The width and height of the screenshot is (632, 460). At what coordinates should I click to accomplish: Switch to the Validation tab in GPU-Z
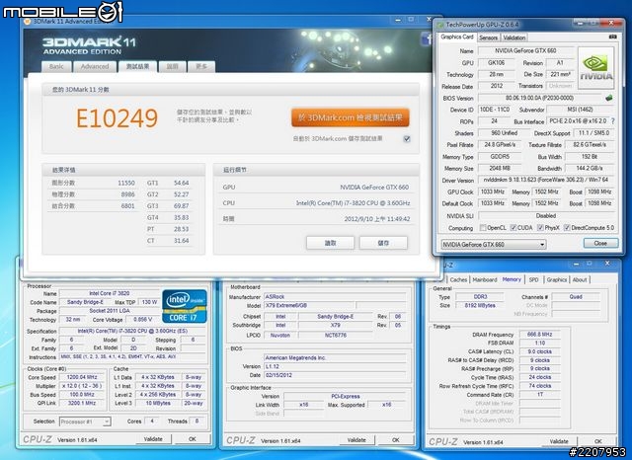tap(514, 38)
